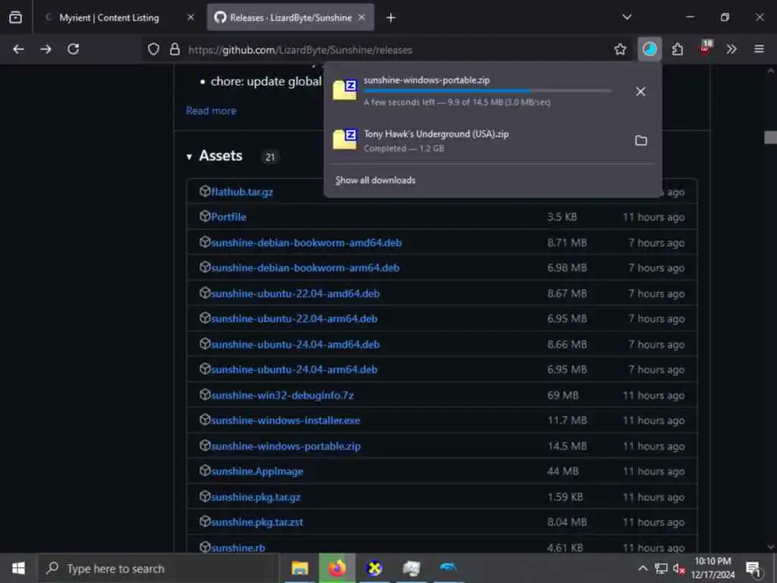Screen dimensions: 777x583
Task: Click Show all downloads
Action: 375,181
